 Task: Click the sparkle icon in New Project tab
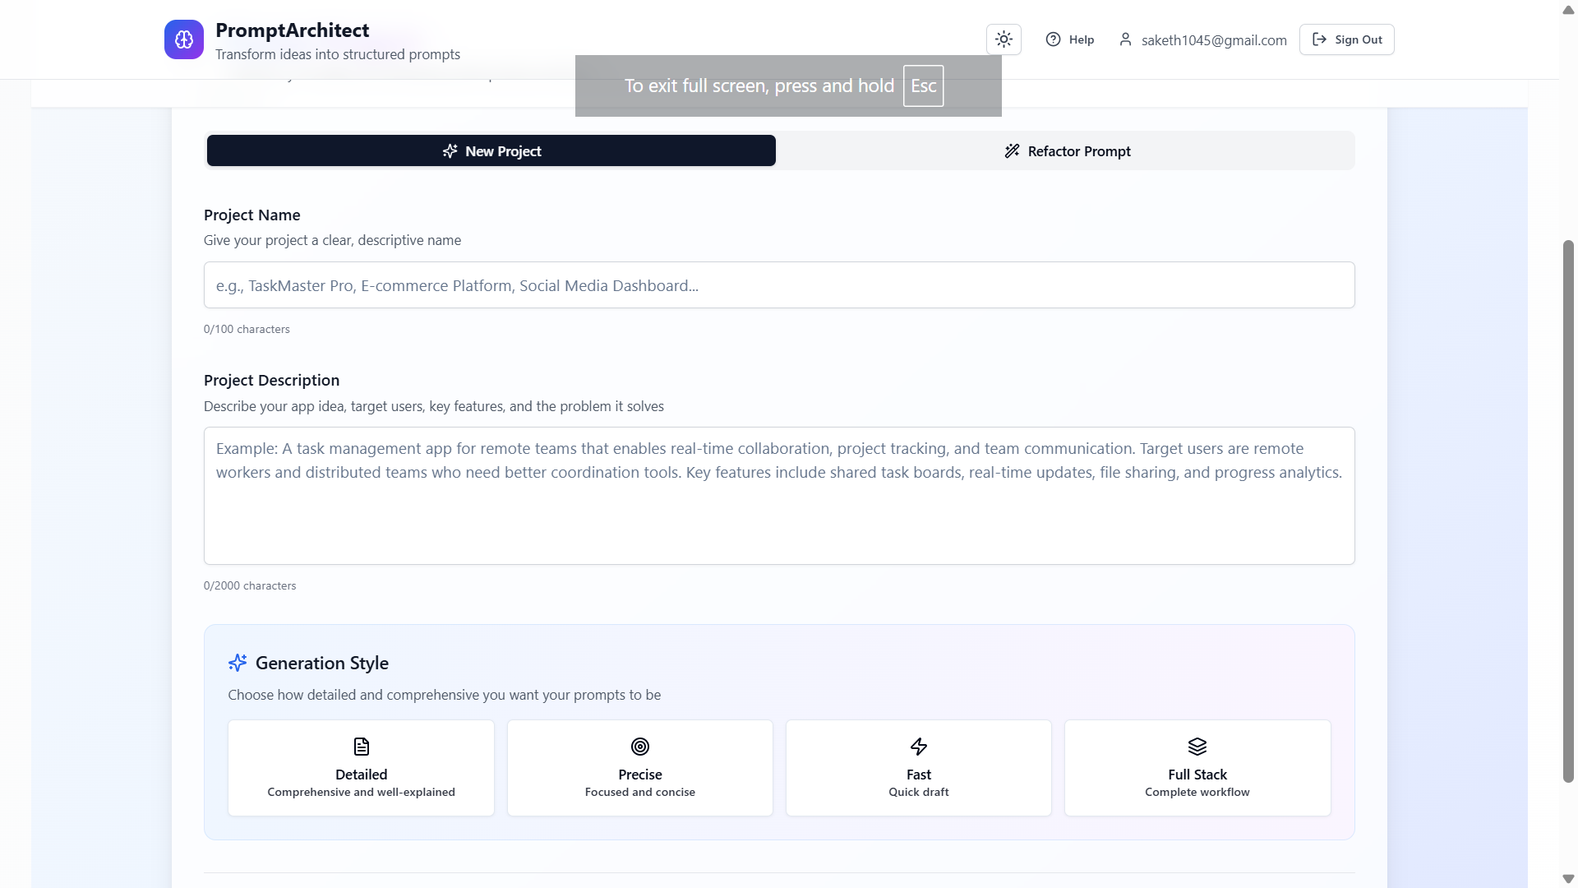pos(450,151)
